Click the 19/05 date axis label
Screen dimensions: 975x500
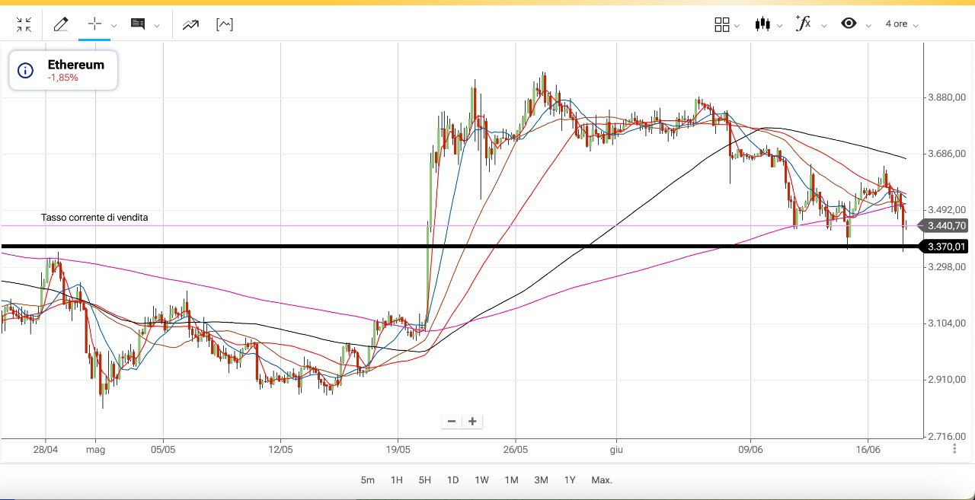398,450
